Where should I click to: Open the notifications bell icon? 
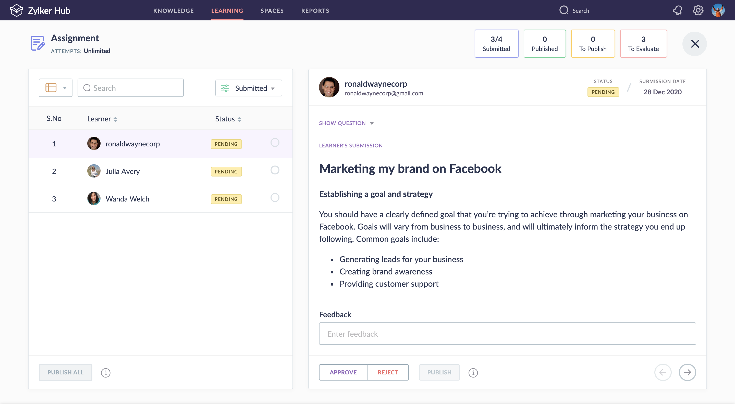pyautogui.click(x=677, y=10)
